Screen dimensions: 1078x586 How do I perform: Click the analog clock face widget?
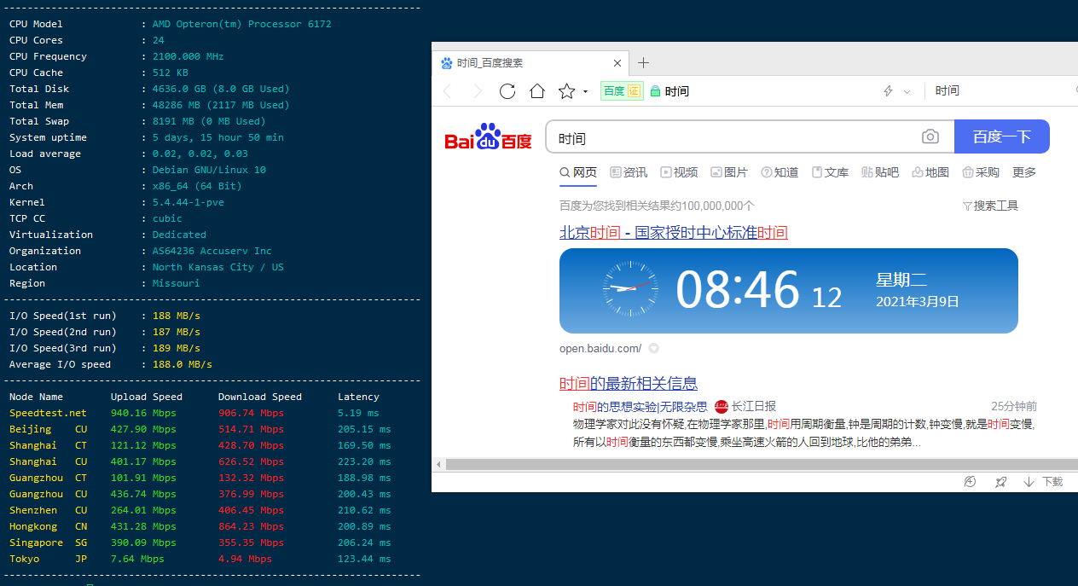click(x=631, y=289)
